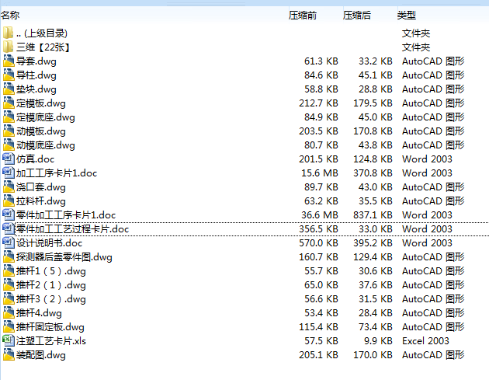The height and width of the screenshot is (380, 489).
Task: Select the file name 导柱.dwg
Action: click(x=36, y=75)
